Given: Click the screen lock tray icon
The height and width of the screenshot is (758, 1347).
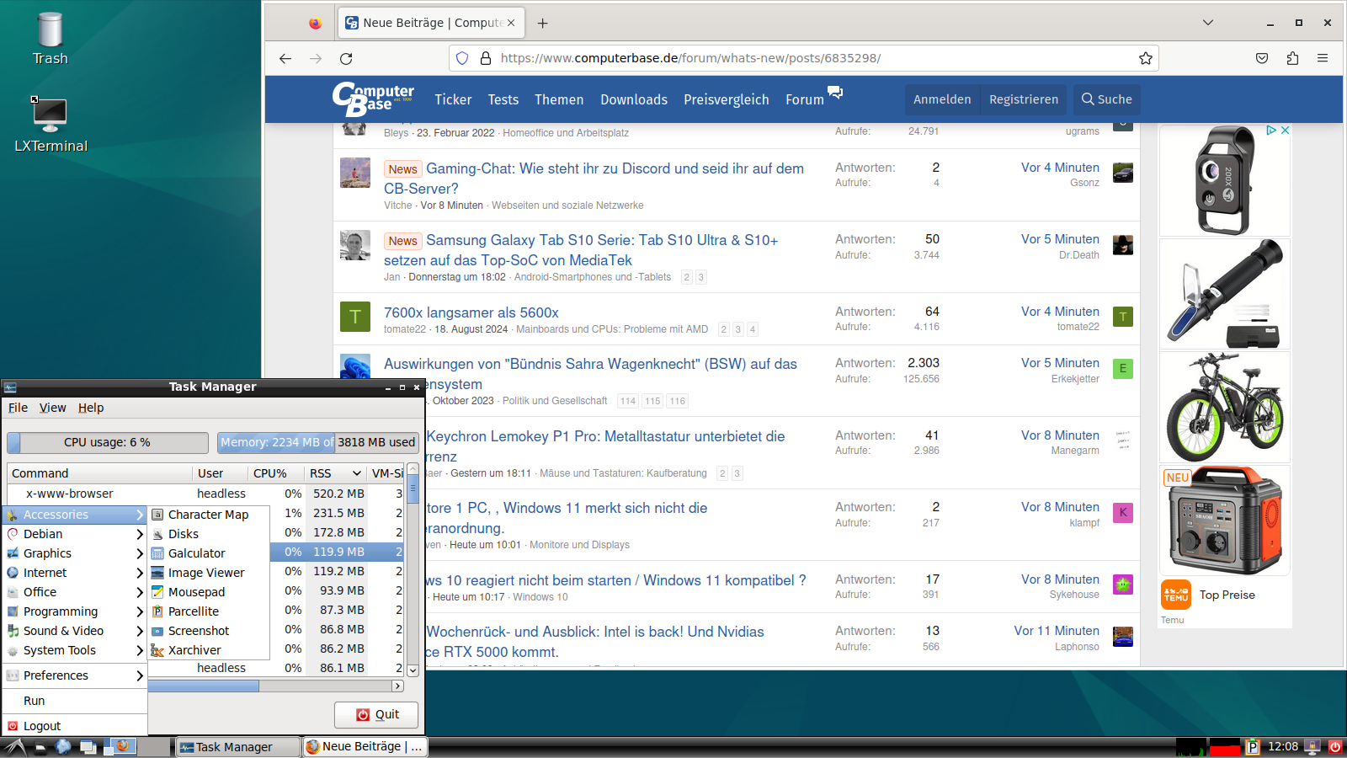Looking at the screenshot, I should tap(1312, 747).
